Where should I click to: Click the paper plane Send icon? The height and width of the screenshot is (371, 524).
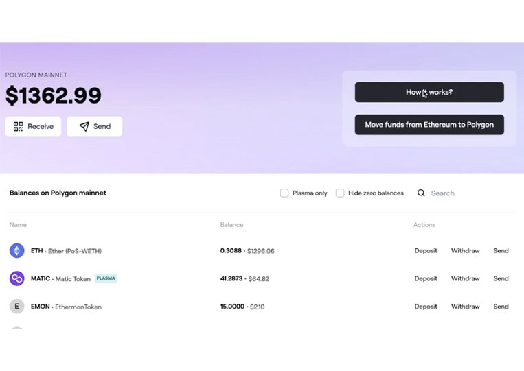click(84, 126)
